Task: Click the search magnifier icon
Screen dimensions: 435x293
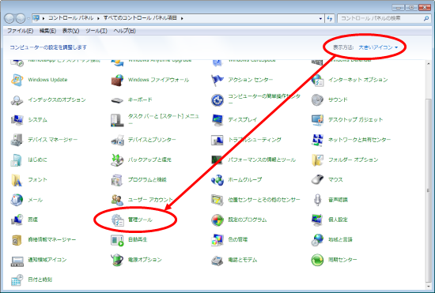Action: [426, 18]
